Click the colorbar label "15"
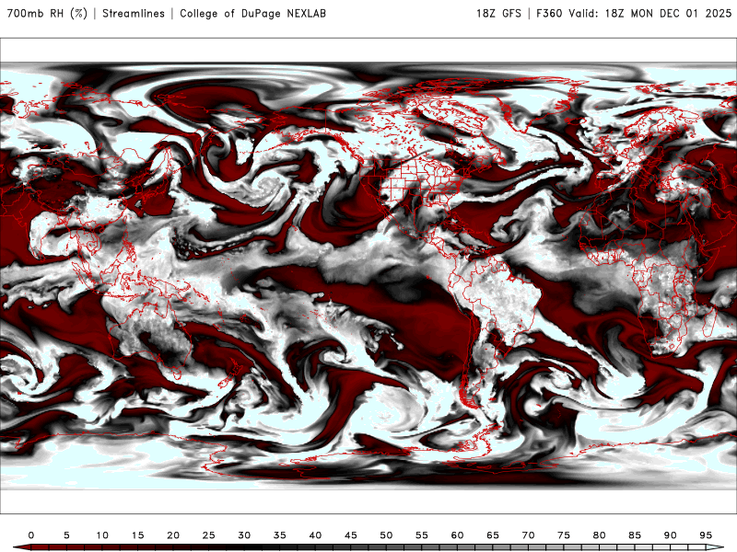 point(137,535)
